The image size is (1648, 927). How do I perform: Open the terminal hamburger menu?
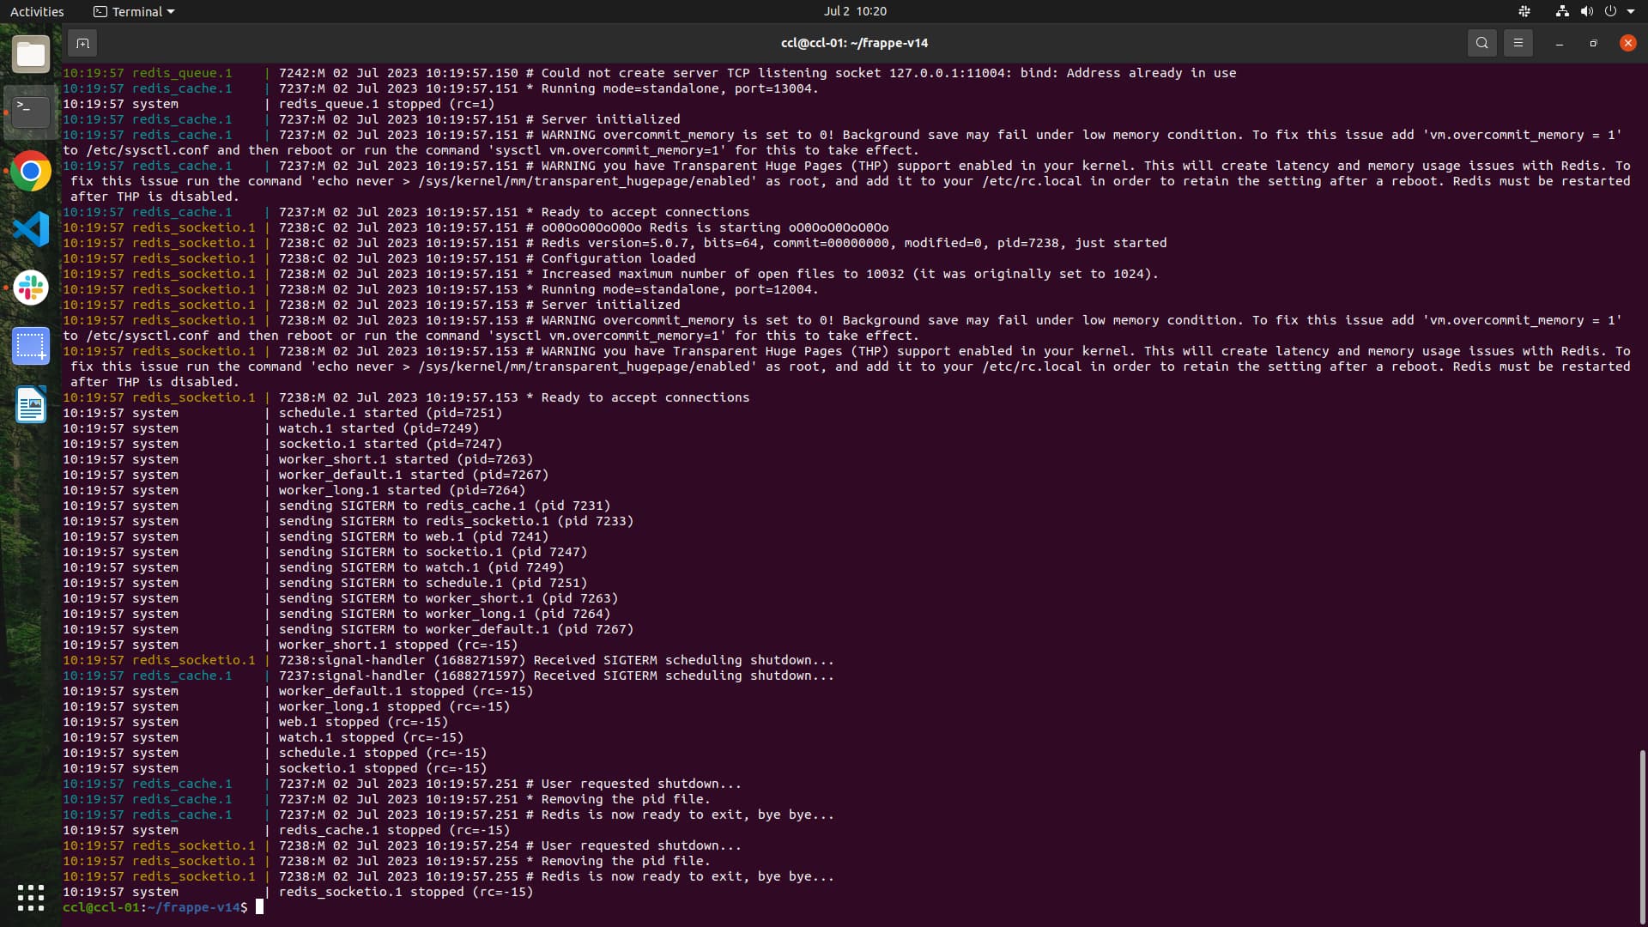(1518, 43)
